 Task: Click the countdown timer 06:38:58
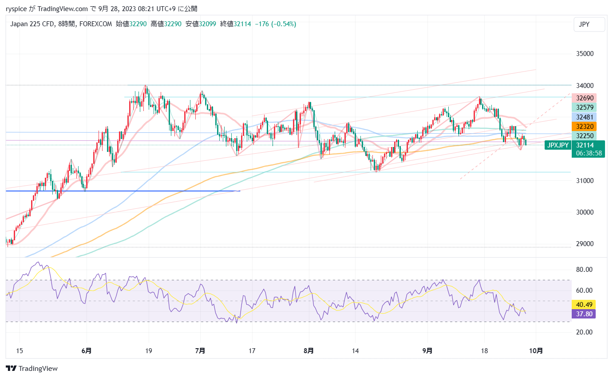pyautogui.click(x=589, y=153)
